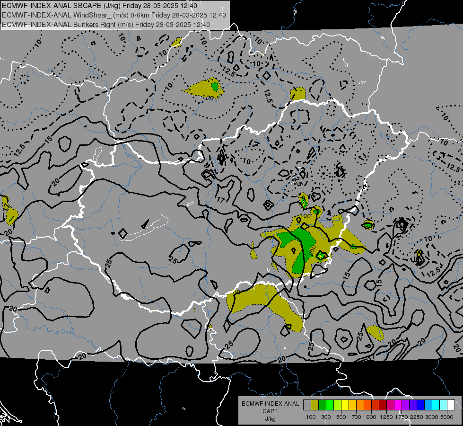This screenshot has height=426, width=463.
Task: Click the 700 legend scale value
Action: coord(357,417)
